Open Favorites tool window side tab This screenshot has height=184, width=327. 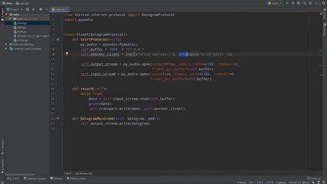[x=3, y=166]
